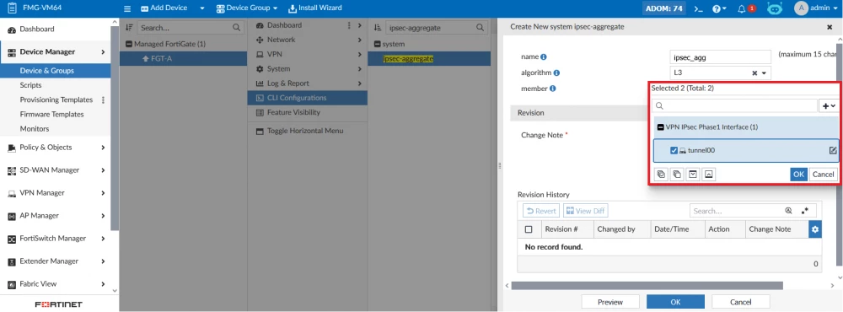Click the sparkle icon in Revision History search

tap(805, 211)
